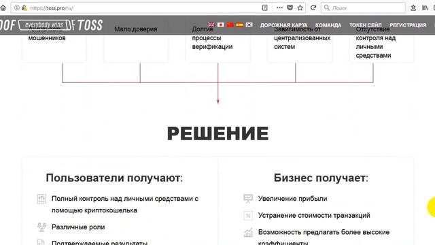Open site information icon in address bar
Screen dimensions: 435x245
pos(17,7)
